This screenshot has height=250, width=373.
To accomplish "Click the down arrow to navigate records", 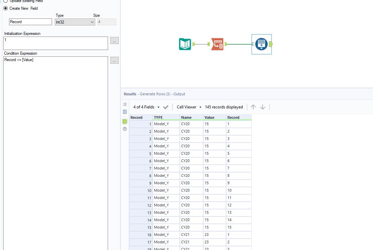I will click(x=262, y=107).
